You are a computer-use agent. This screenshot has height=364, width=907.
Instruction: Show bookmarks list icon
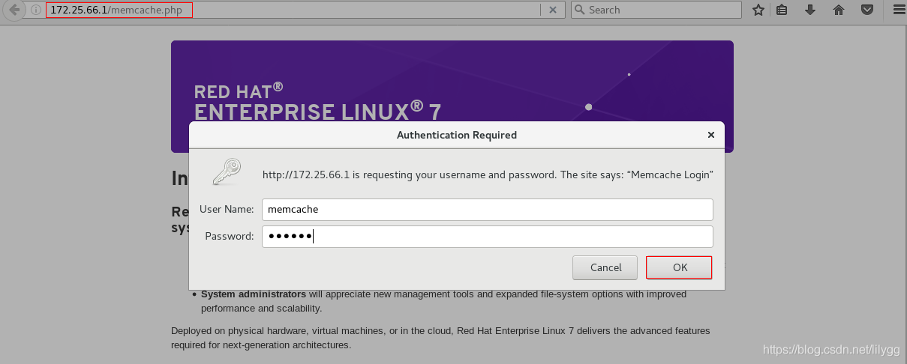pyautogui.click(x=782, y=10)
